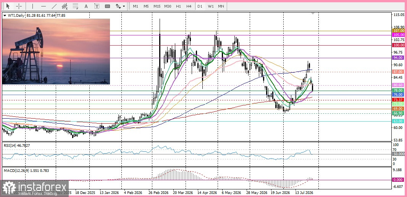Select the cursor arrow tool

(x=8, y=6)
